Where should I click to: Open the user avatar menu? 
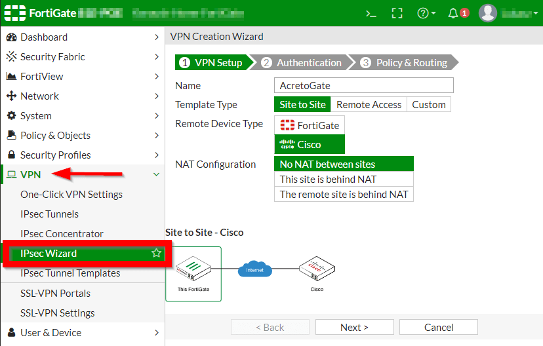point(488,14)
